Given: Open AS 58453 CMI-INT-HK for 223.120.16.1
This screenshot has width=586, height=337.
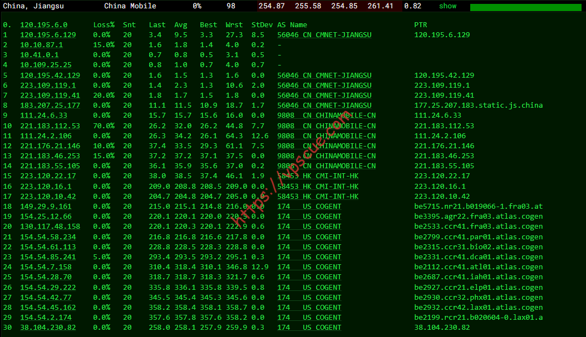Looking at the screenshot, I should click(x=318, y=187).
